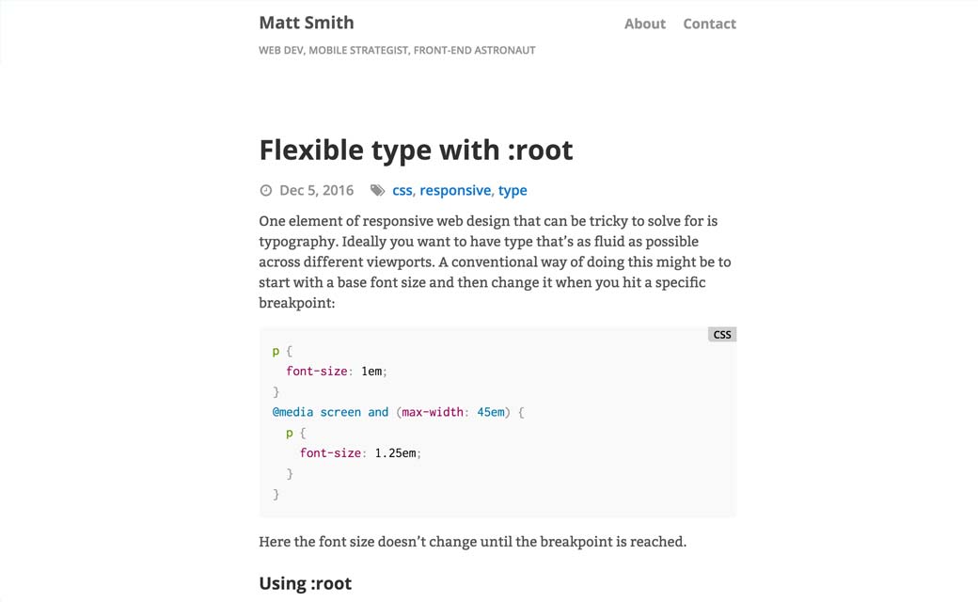Click the Web Dev tagline under site title

coord(397,50)
